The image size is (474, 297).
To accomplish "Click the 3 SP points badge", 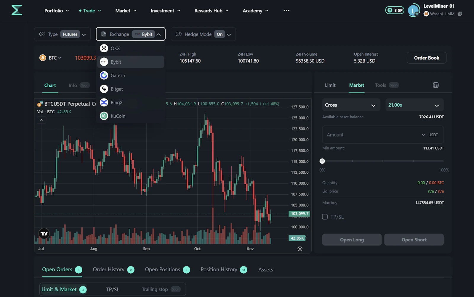I will (x=395, y=10).
